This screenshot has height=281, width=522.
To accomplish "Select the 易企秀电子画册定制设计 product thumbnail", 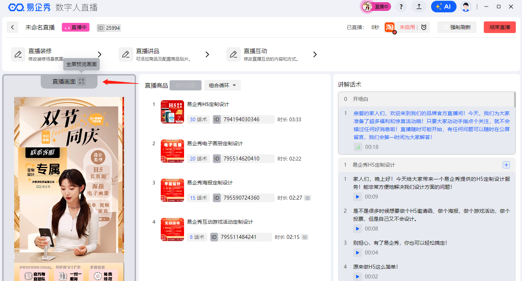I will [172, 151].
